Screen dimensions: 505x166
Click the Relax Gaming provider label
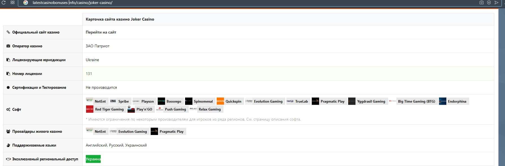pyautogui.click(x=210, y=109)
